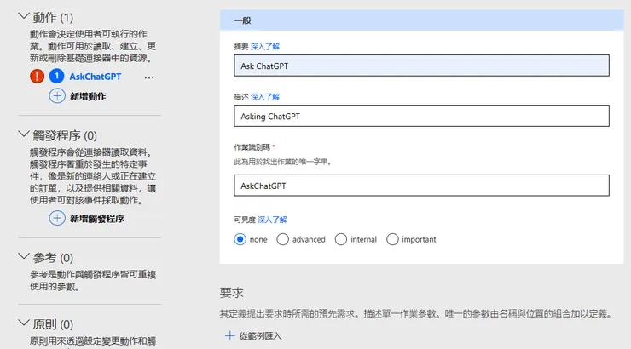Screen dimensions: 631x349
Task: Click the hint text 此為用於找出作業的唯一字串
Action: [x=282, y=162]
